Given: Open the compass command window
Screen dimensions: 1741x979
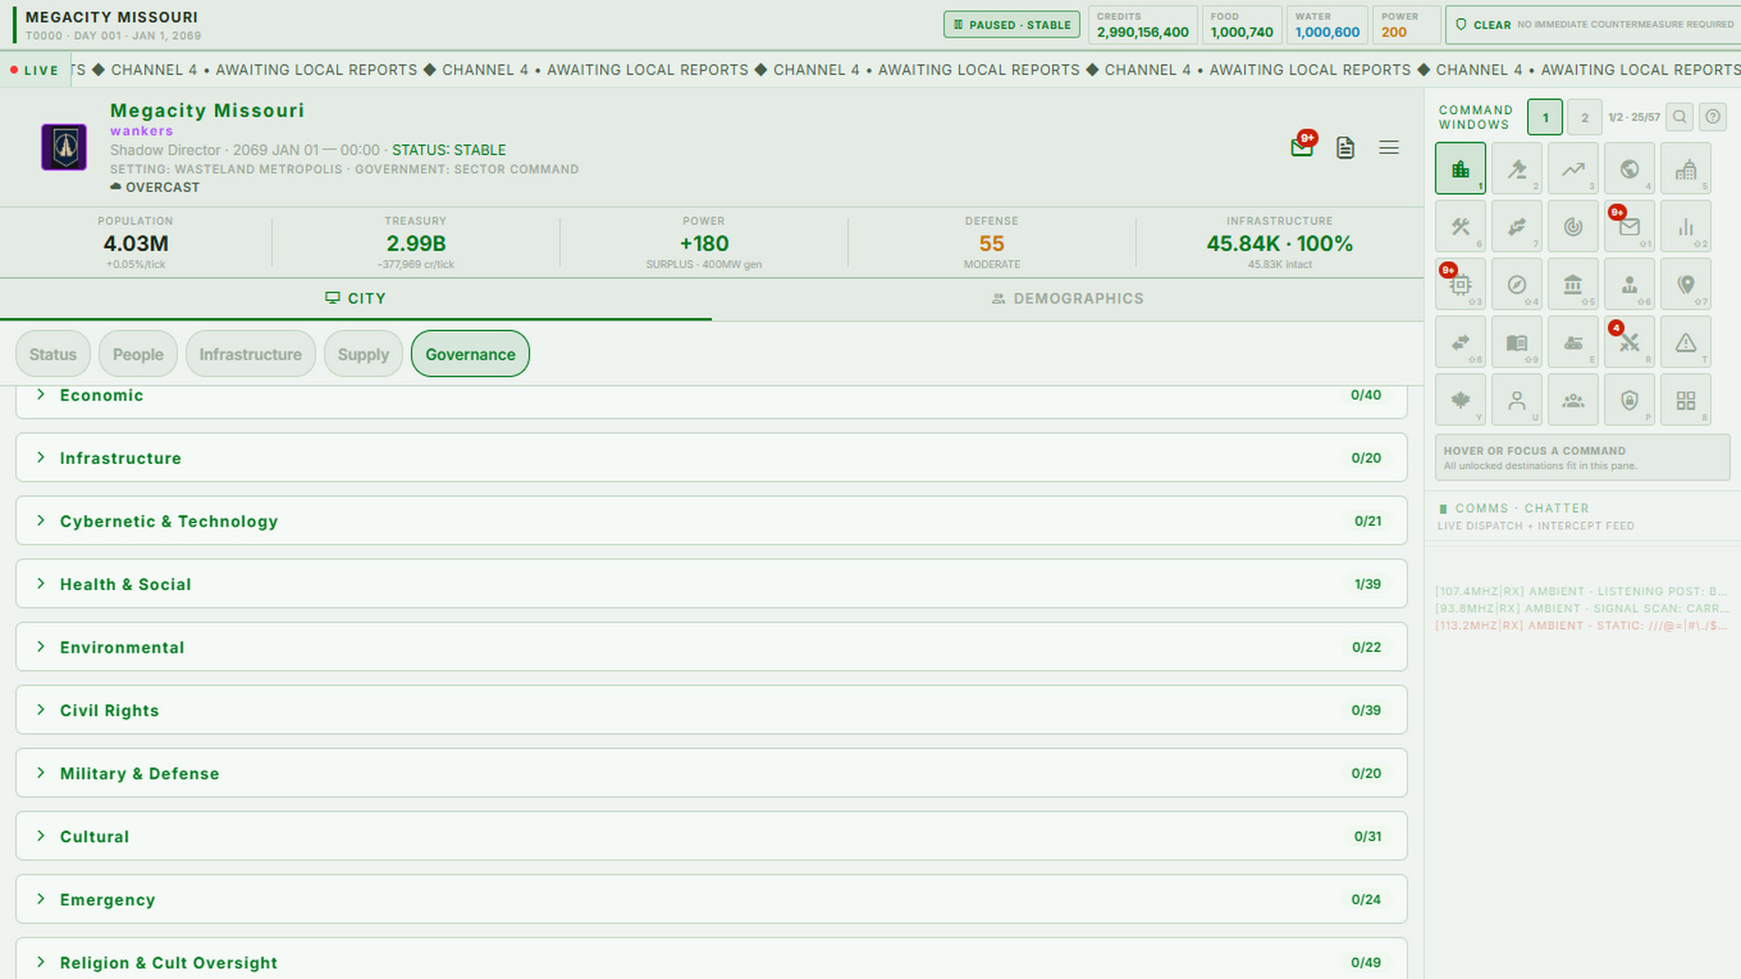Looking at the screenshot, I should (x=1516, y=285).
